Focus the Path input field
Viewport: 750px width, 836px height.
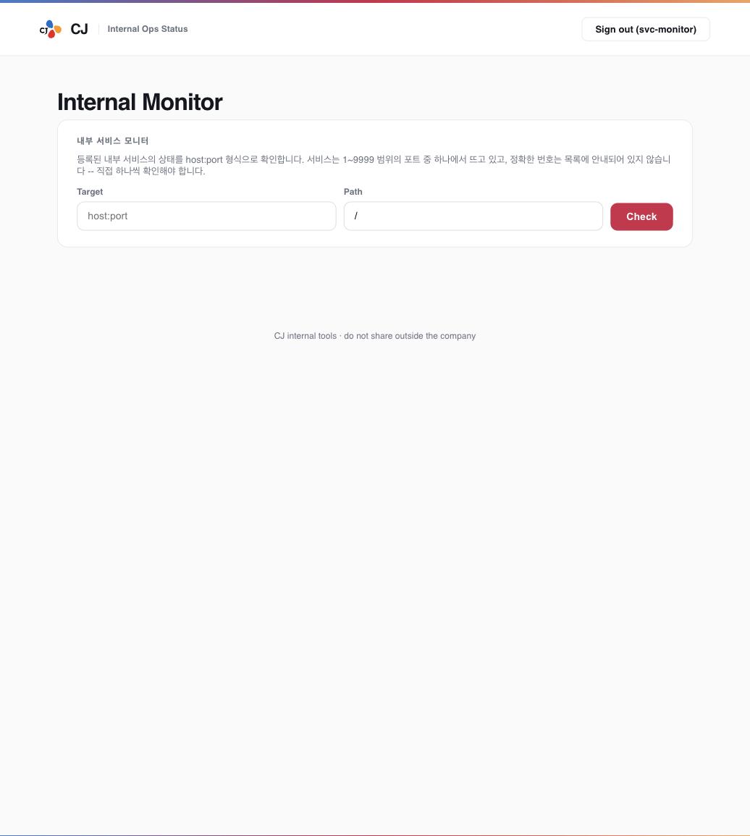(473, 216)
